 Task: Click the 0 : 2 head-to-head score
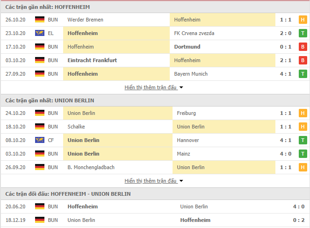pyautogui.click(x=298, y=220)
